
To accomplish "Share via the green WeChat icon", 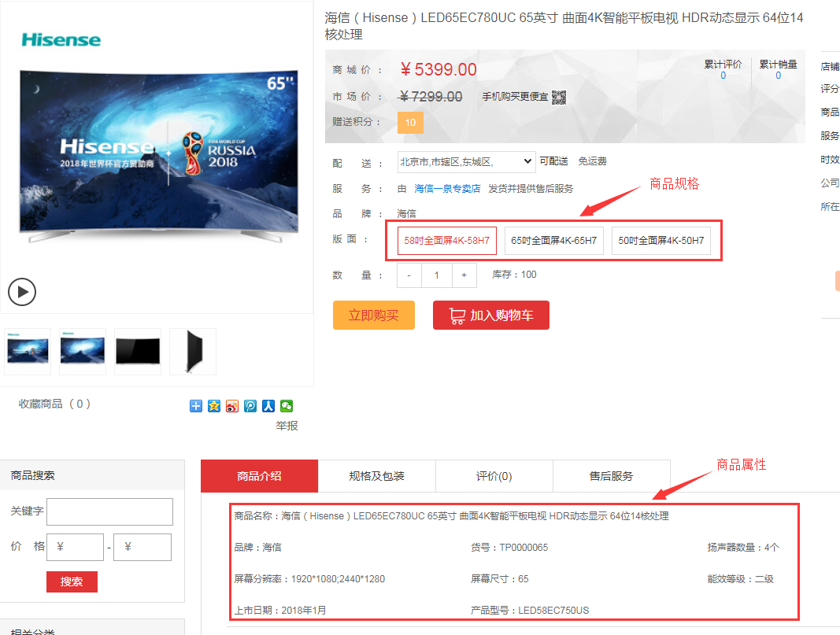I will [287, 406].
